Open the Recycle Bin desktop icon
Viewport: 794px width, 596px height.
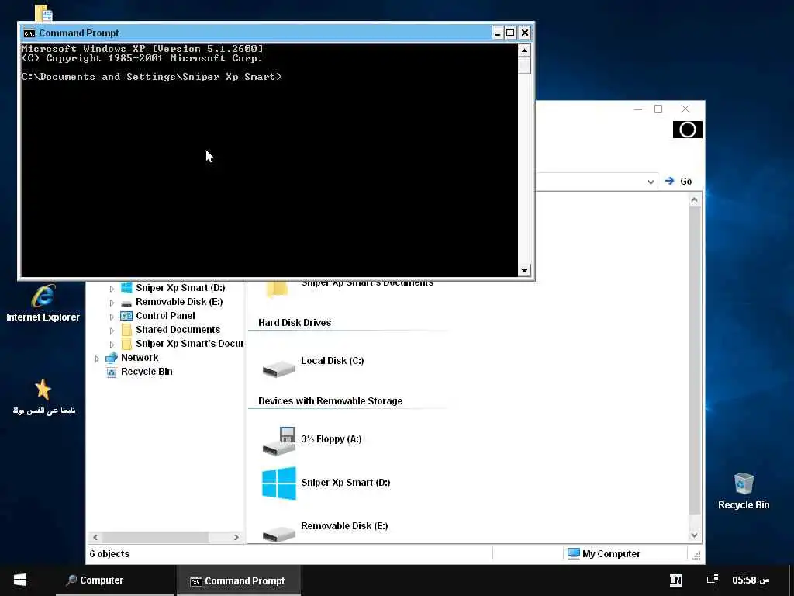(x=744, y=490)
